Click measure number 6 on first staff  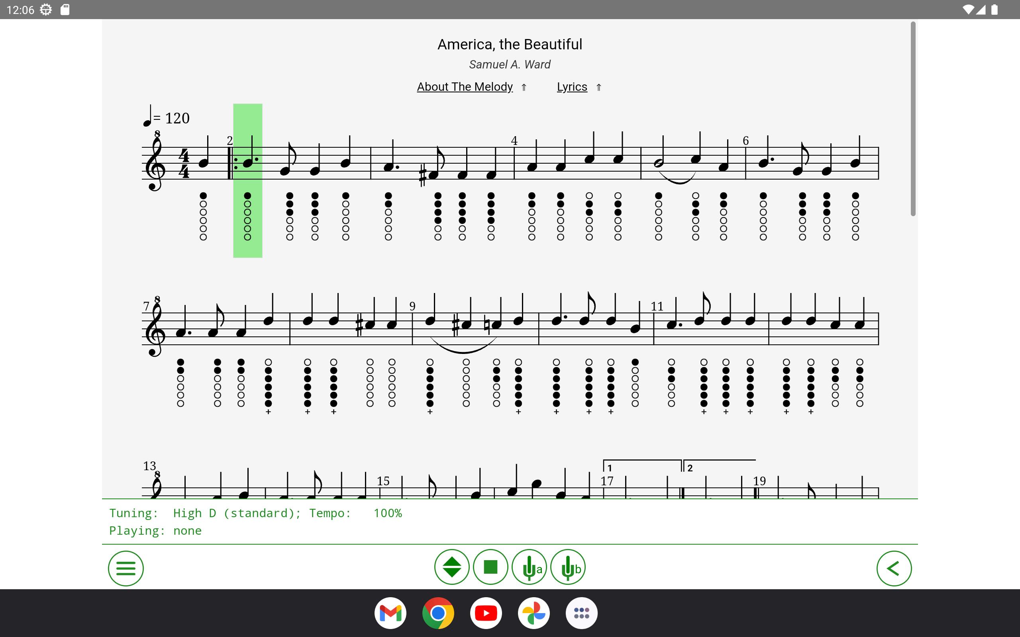(745, 141)
